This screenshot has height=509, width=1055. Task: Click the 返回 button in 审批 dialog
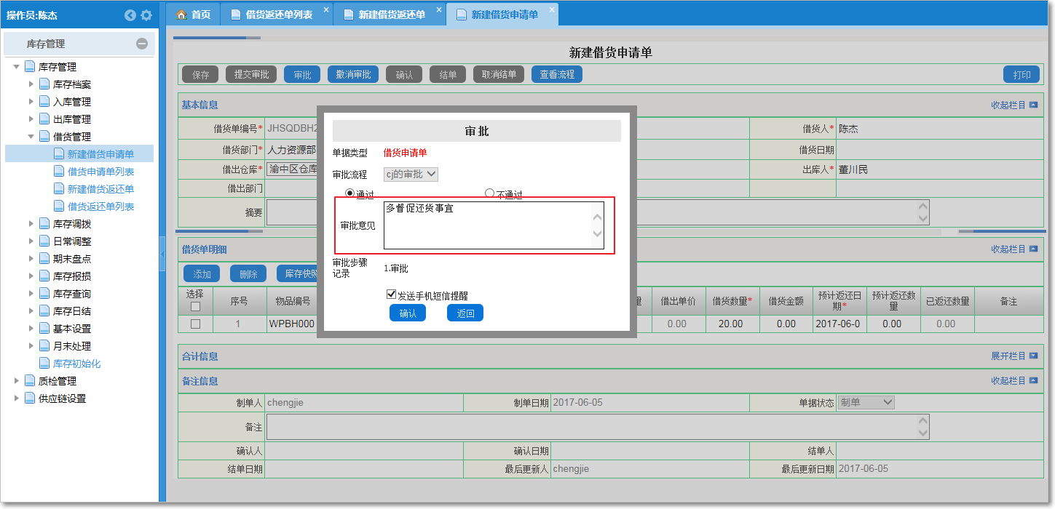click(465, 313)
